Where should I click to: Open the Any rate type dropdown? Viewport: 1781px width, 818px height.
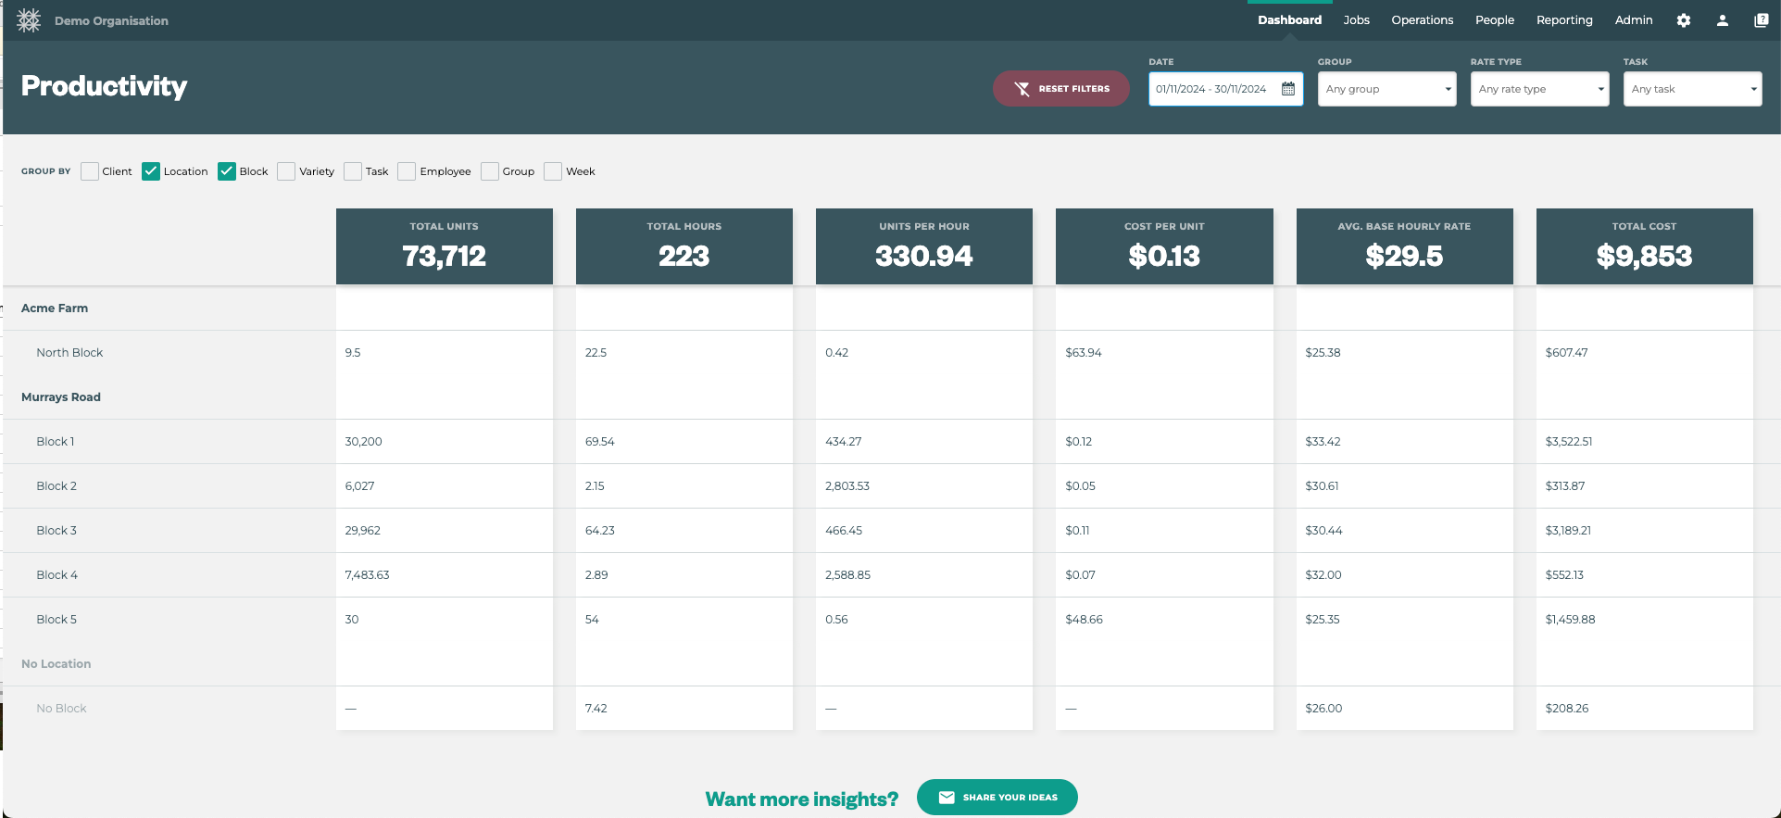(1539, 89)
